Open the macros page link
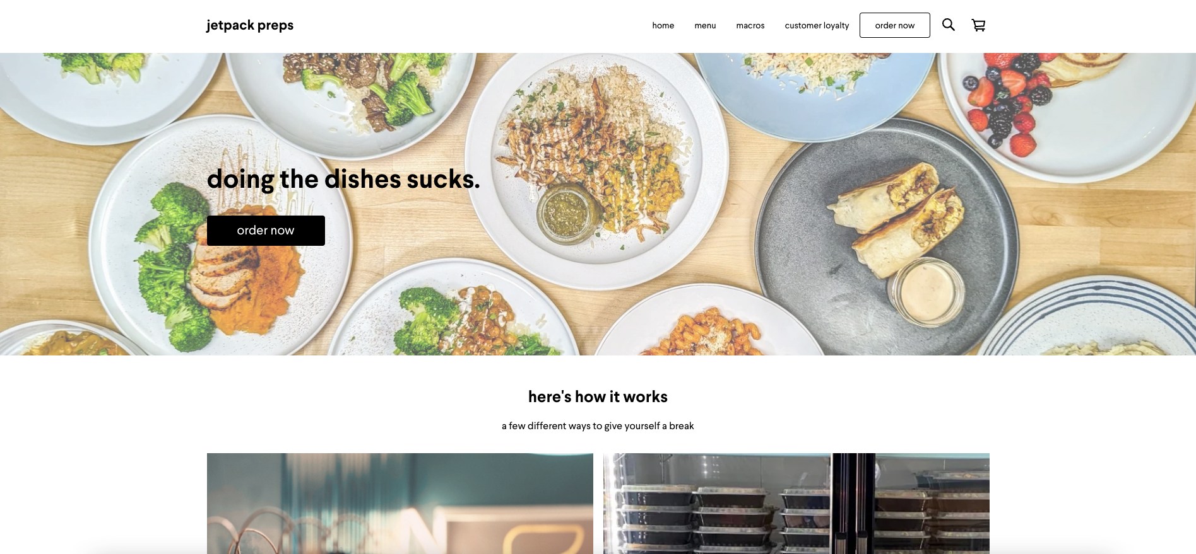Viewport: 1196px width, 554px height. [750, 25]
